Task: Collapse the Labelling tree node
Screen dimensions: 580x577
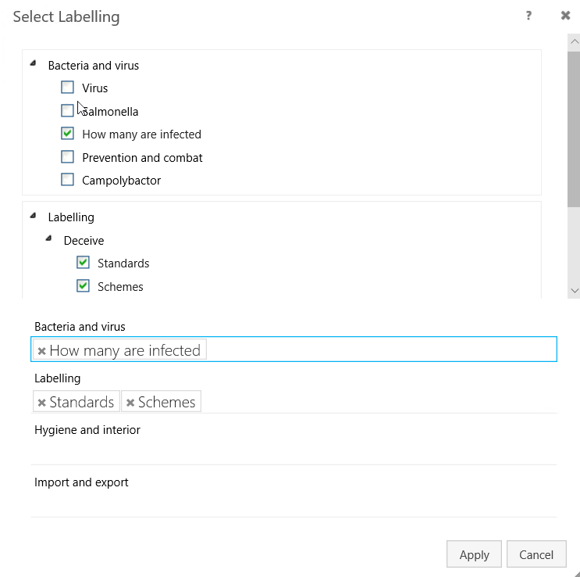Action: (x=33, y=215)
